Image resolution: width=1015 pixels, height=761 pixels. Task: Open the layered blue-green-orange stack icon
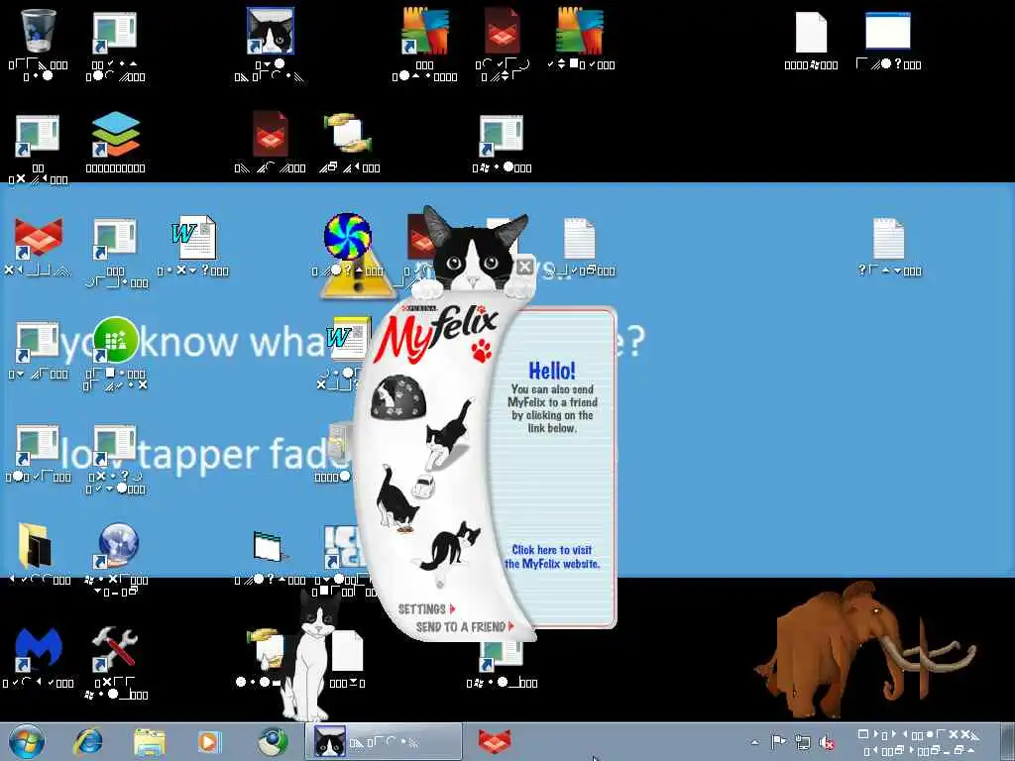pyautogui.click(x=115, y=134)
